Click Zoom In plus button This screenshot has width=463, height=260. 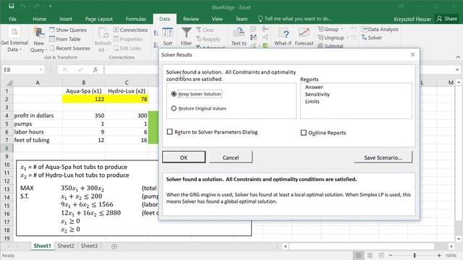pos(439,255)
